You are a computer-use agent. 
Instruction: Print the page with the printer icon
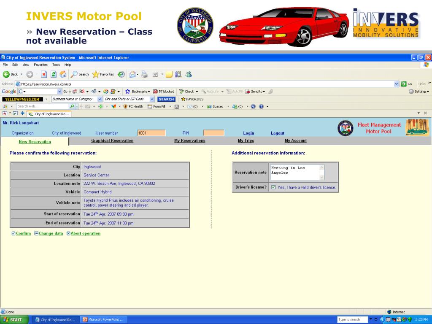pos(144,74)
